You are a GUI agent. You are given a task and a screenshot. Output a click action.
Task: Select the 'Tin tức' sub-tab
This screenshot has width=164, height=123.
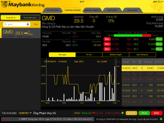(89, 55)
